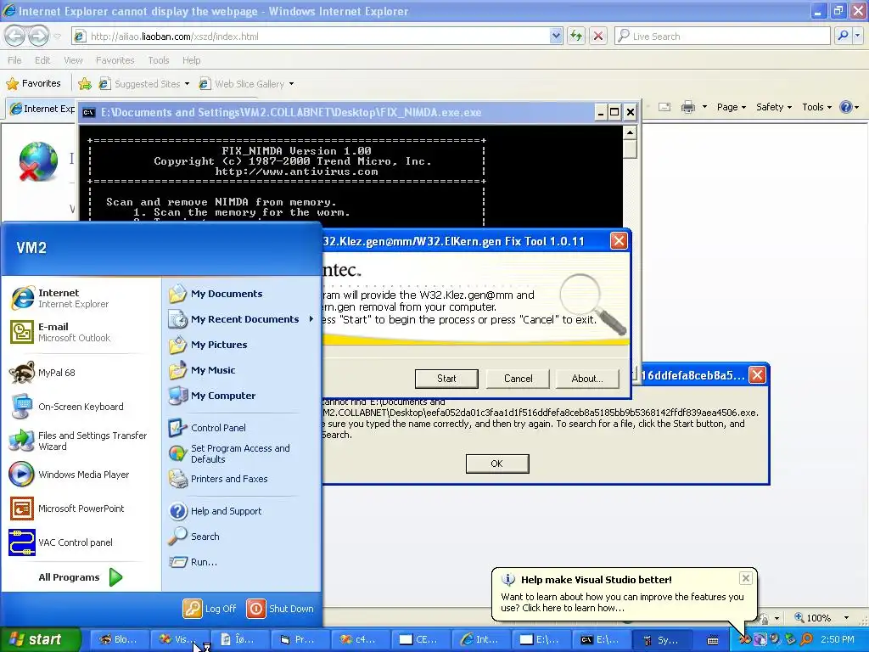Click the Live Search input box
This screenshot has width=869, height=652.
click(x=722, y=37)
